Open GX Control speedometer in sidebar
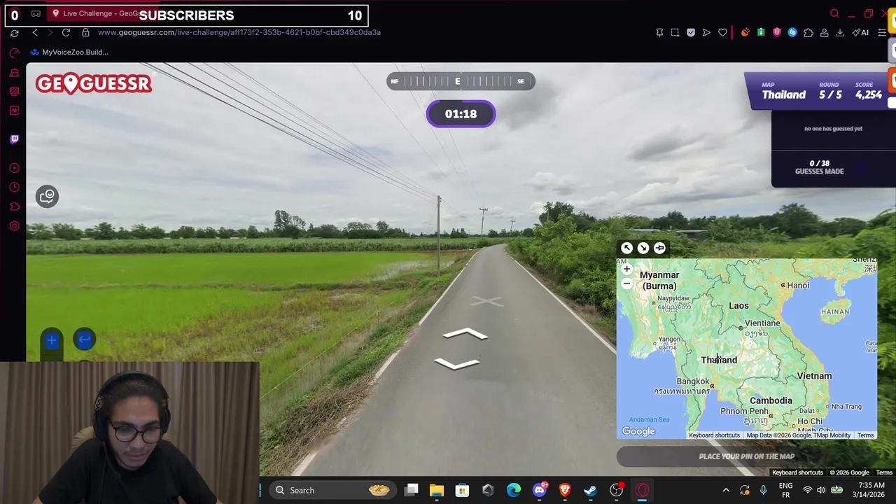The width and height of the screenshot is (896, 504). pyautogui.click(x=14, y=53)
